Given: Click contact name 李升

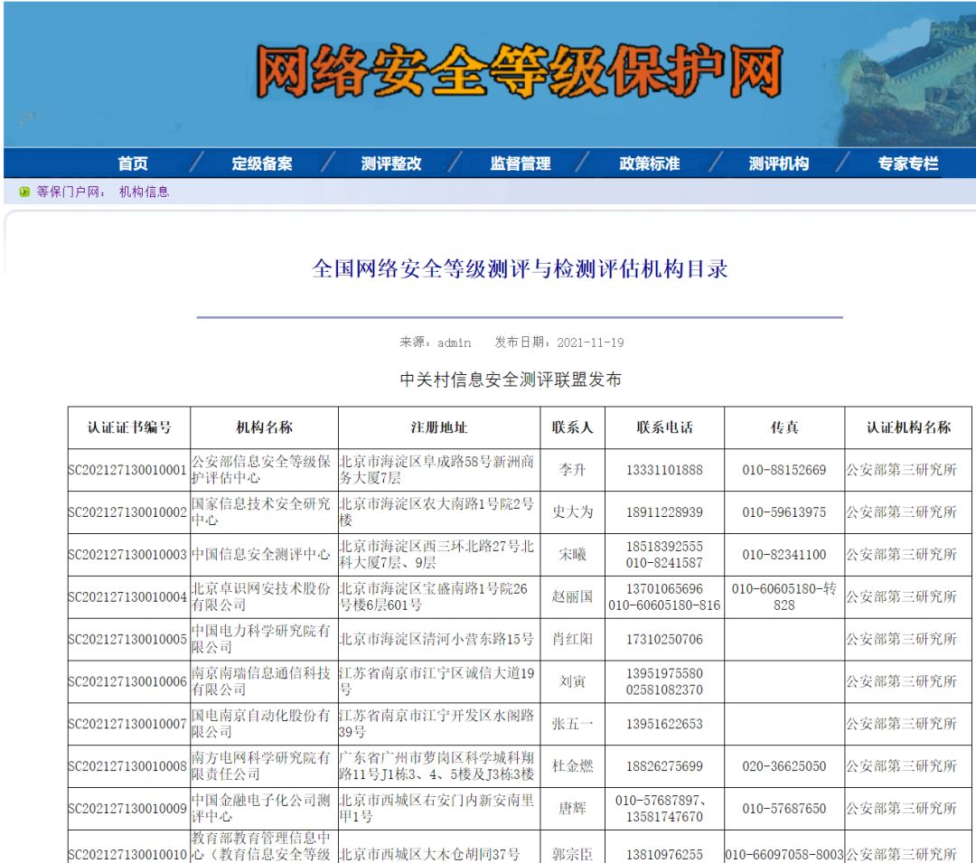Looking at the screenshot, I should [x=573, y=470].
